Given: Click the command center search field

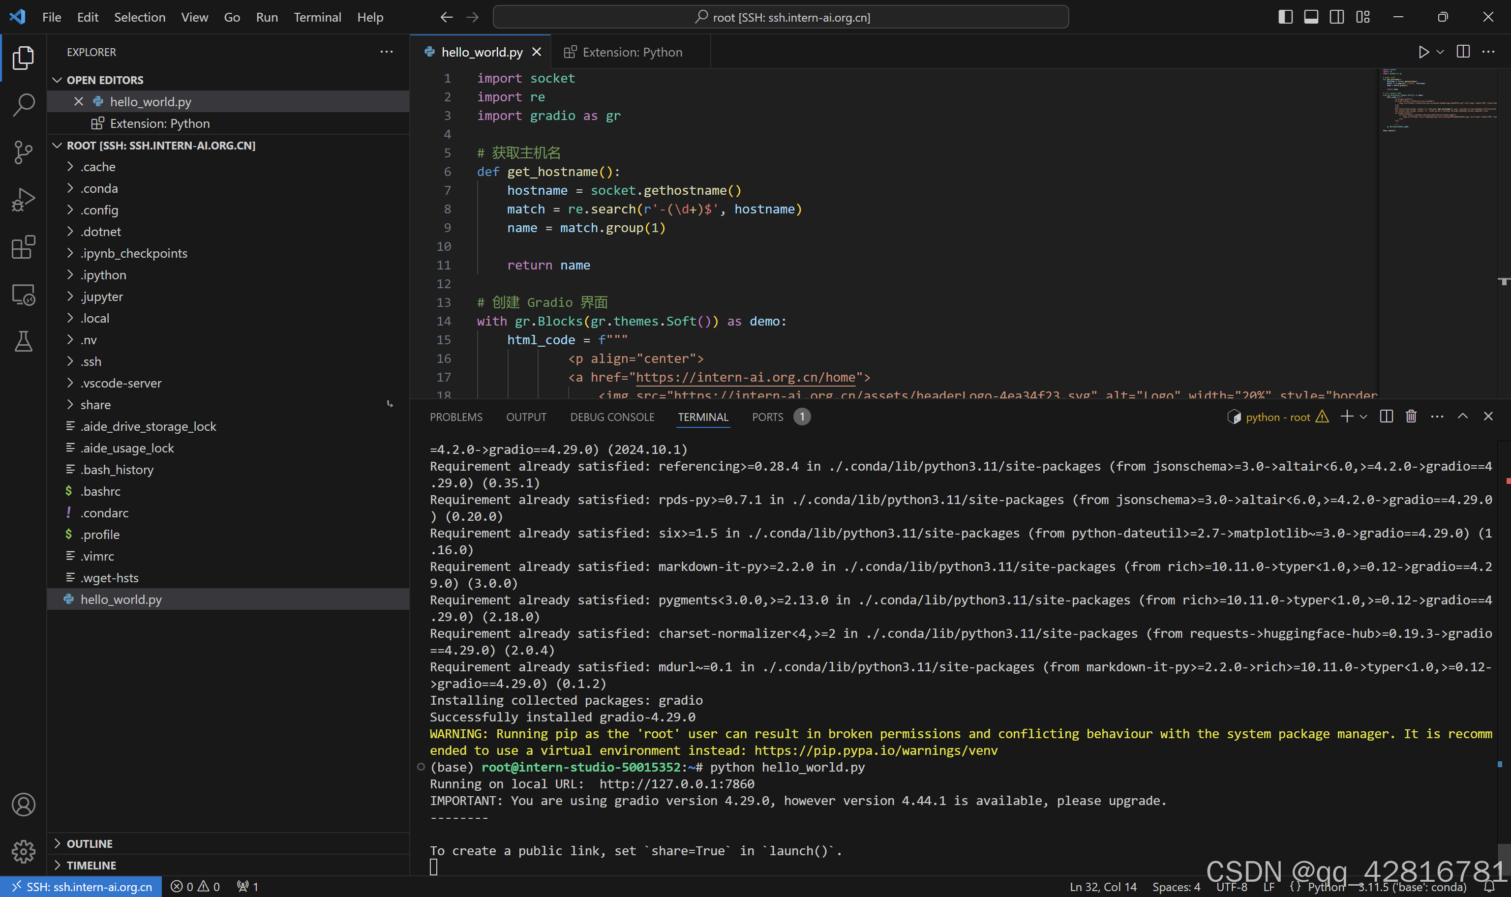Looking at the screenshot, I should point(780,17).
